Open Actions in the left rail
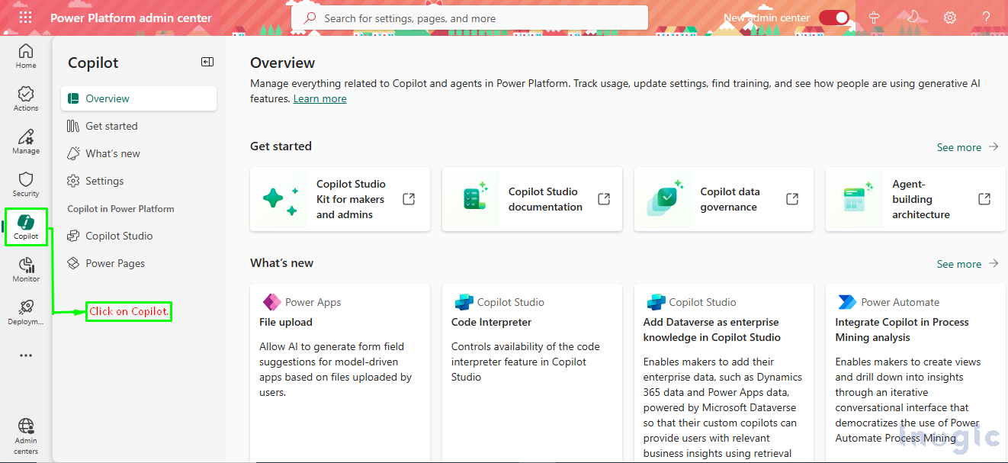 click(26, 99)
